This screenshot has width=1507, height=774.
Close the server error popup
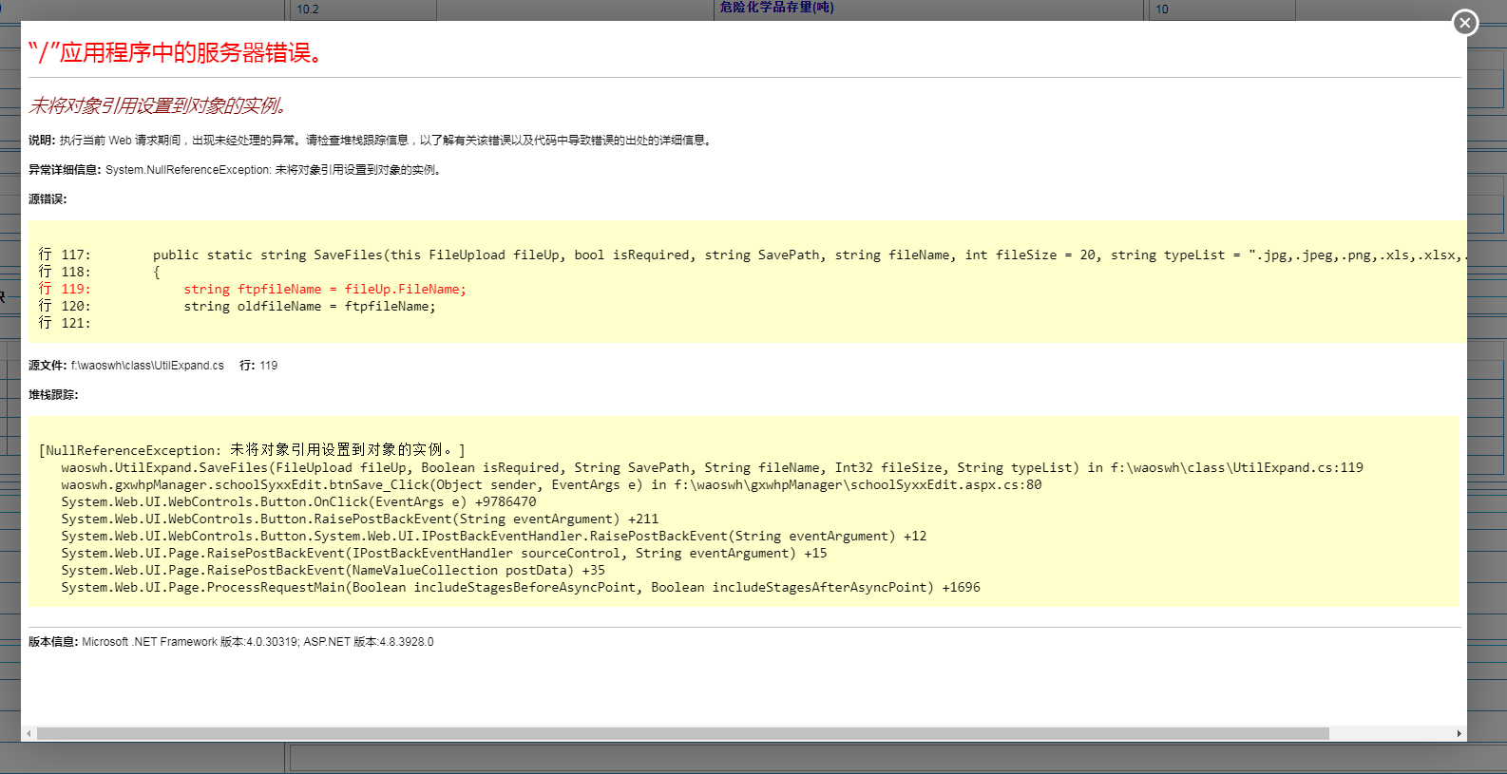(1465, 22)
